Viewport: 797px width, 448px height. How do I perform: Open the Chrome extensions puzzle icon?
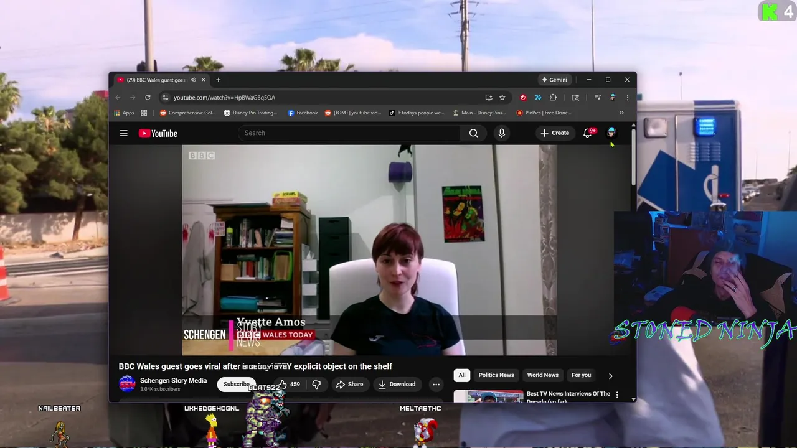pos(553,97)
